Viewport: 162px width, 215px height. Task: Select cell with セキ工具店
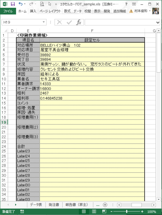pos(92,79)
